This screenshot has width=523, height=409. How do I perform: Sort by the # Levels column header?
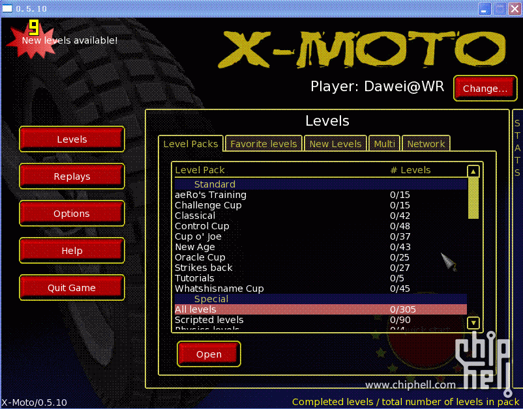(410, 170)
